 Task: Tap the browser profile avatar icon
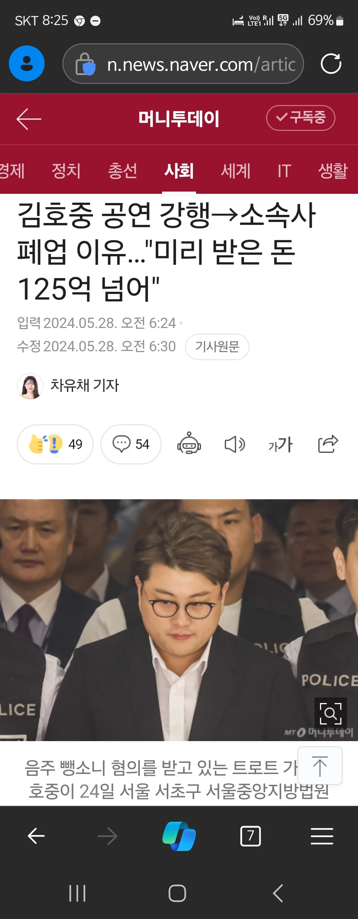tap(27, 64)
